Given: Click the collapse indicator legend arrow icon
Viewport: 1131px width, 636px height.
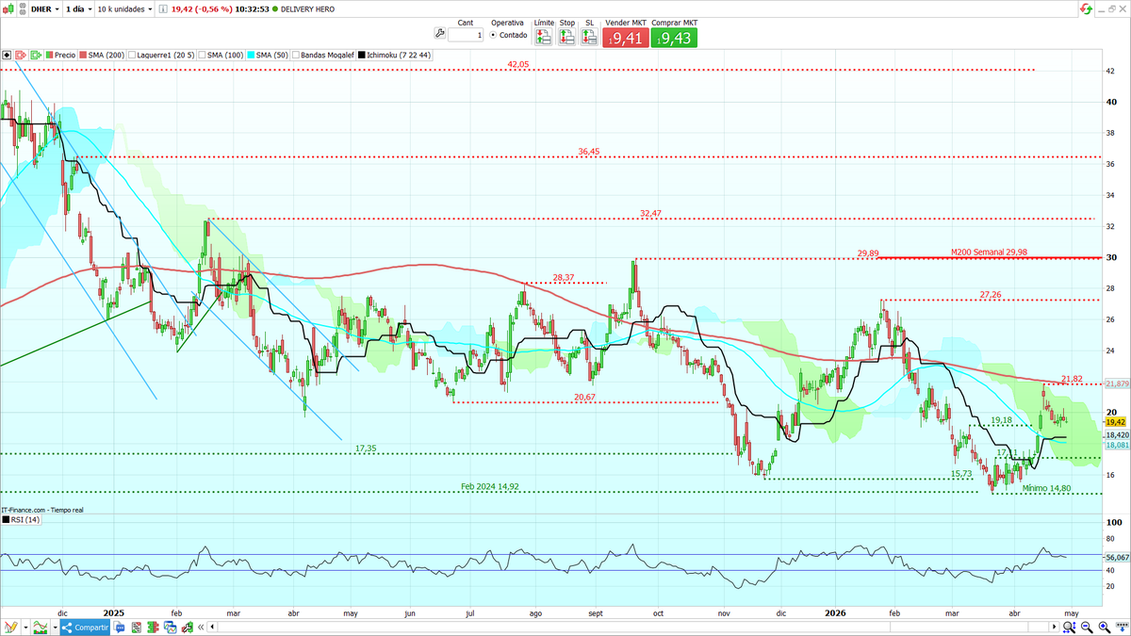Looking at the screenshot, I should 7,55.
